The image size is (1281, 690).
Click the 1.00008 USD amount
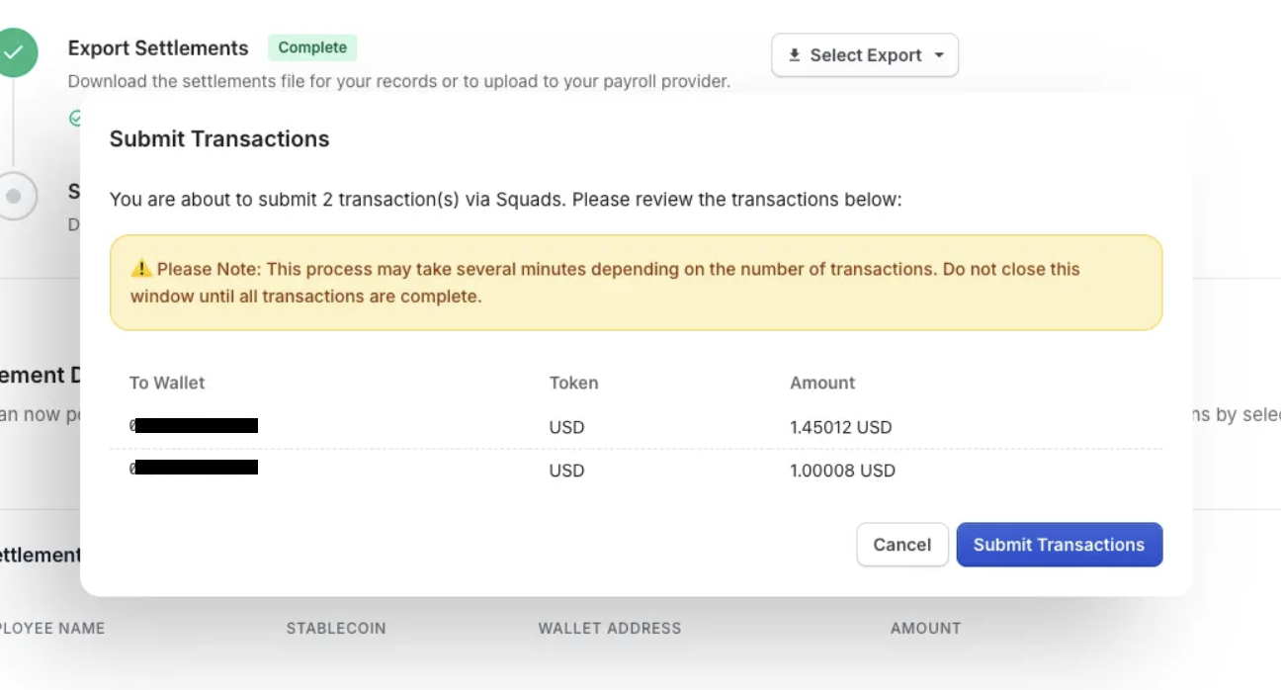(x=842, y=471)
